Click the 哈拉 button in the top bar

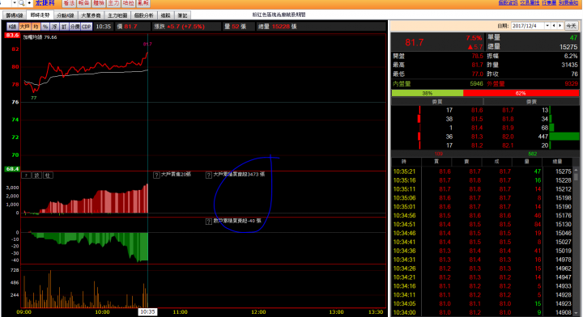click(x=128, y=3)
